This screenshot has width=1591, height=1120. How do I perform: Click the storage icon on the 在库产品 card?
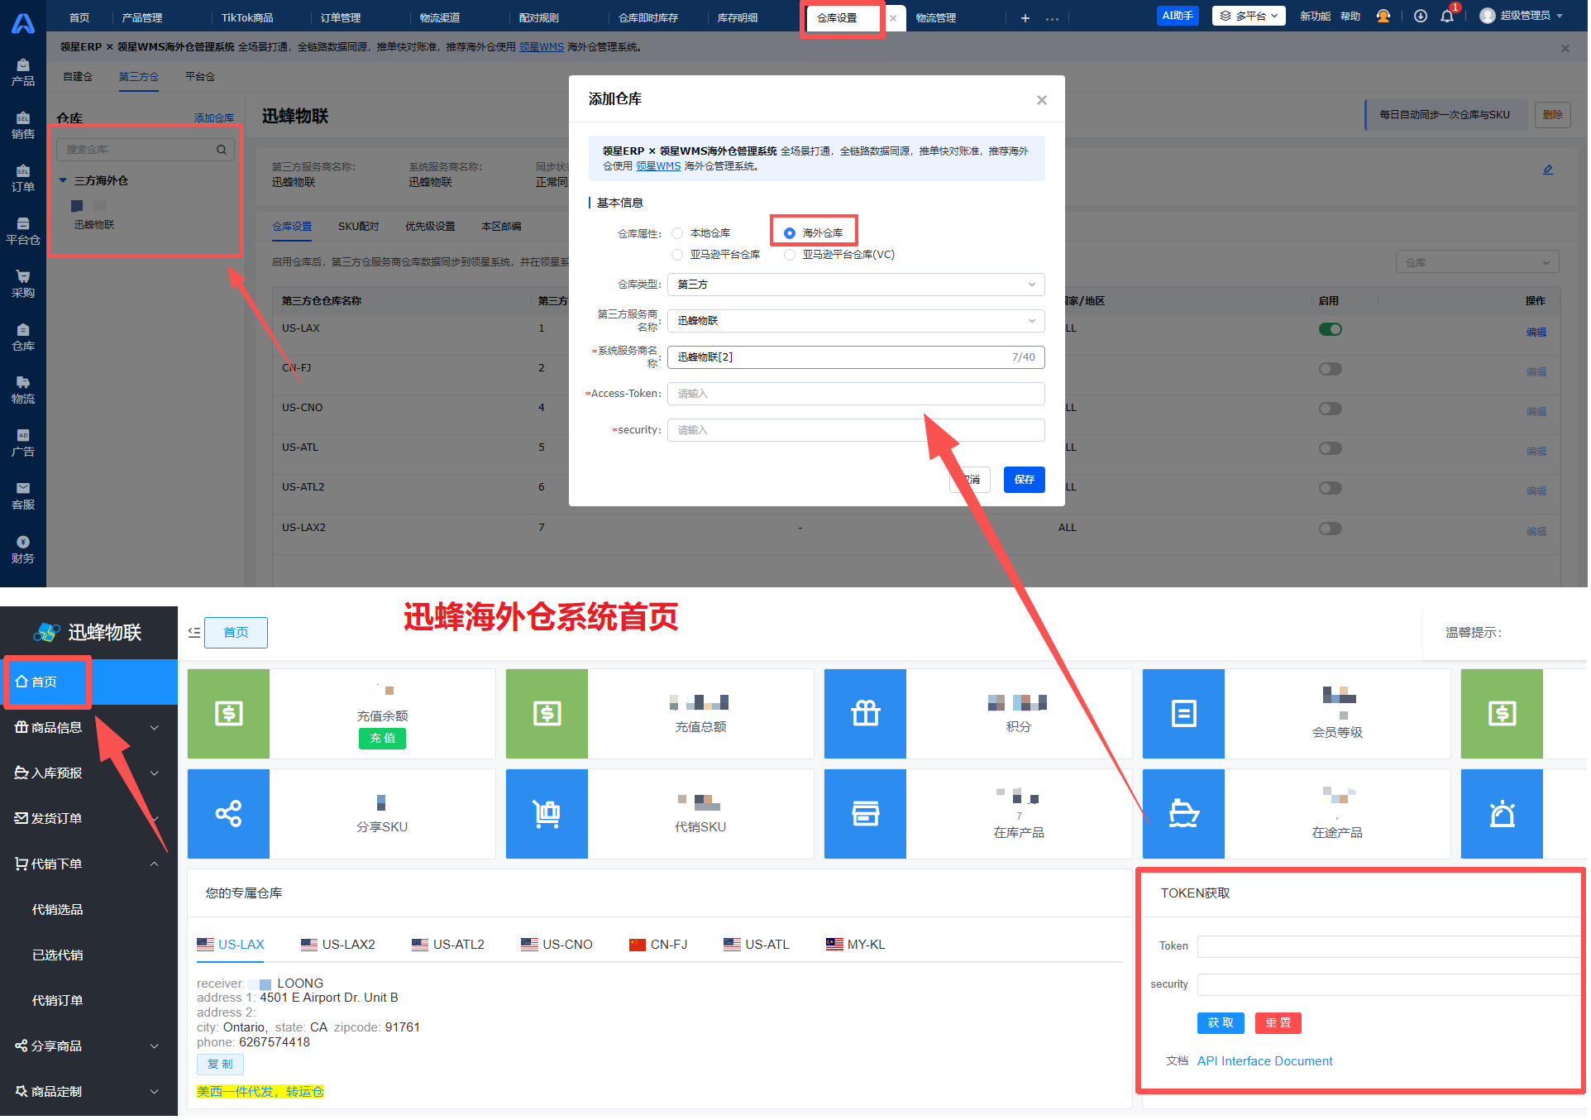click(866, 814)
